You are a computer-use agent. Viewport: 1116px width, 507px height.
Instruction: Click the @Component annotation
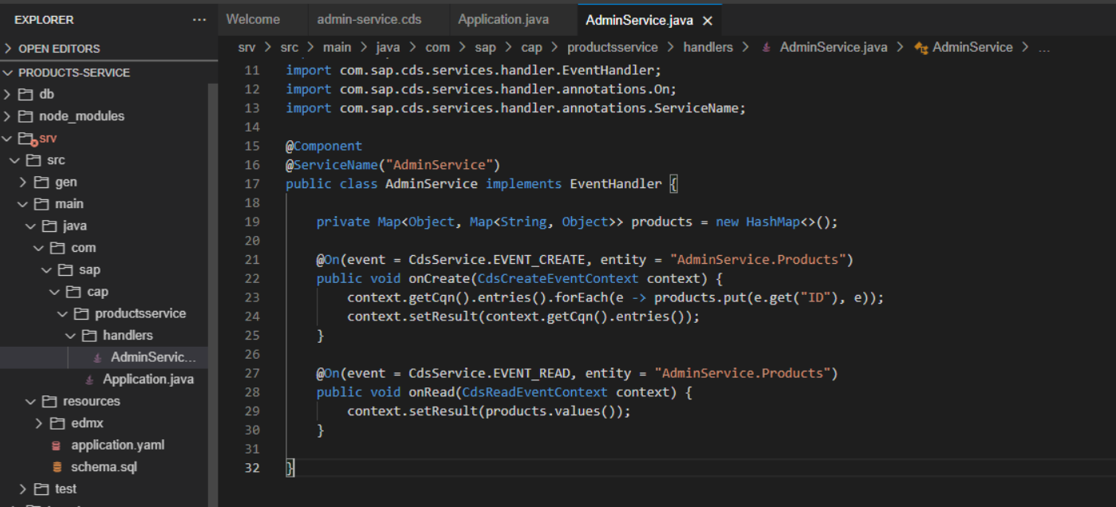(324, 146)
